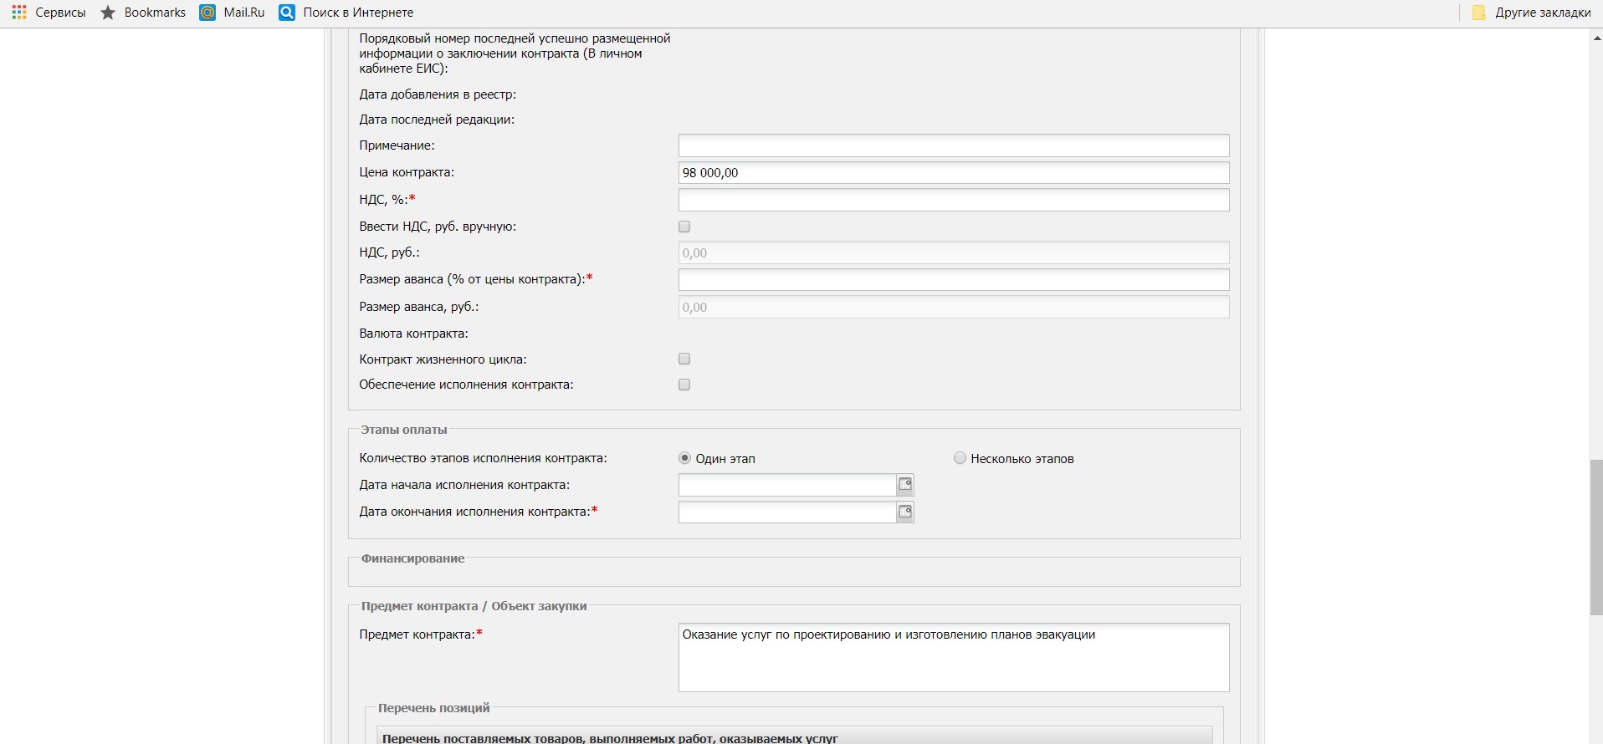Open calendar for contract start date
Image resolution: width=1603 pixels, height=744 pixels.
click(904, 485)
